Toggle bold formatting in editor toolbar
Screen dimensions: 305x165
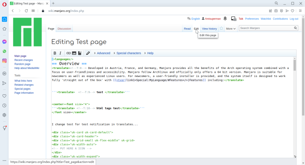coord(55,53)
